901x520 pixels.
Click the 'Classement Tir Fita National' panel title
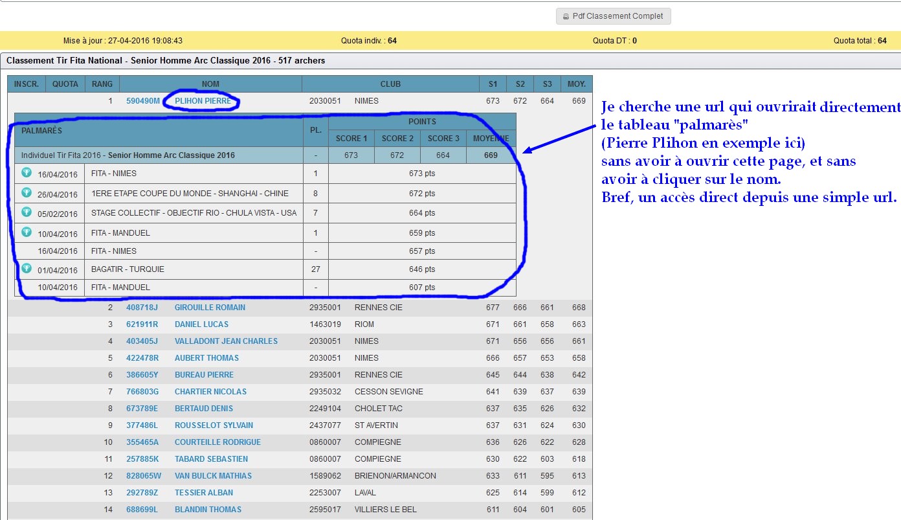pyautogui.click(x=166, y=61)
